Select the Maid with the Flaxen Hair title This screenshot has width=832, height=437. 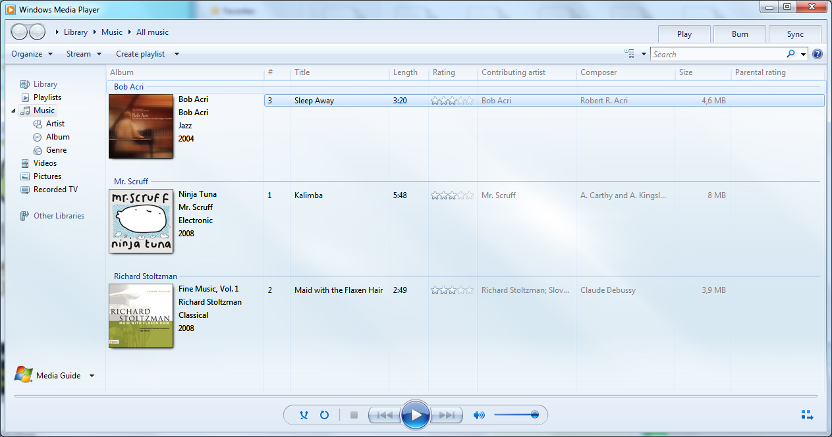(339, 290)
